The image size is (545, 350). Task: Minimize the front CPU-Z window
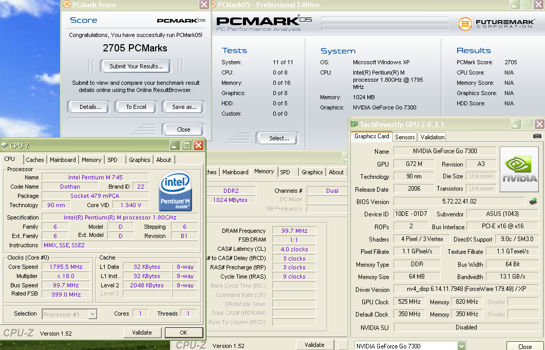pyautogui.click(x=175, y=145)
